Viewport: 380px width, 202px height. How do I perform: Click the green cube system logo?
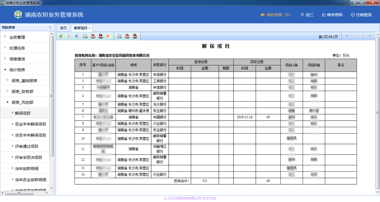(x=18, y=14)
